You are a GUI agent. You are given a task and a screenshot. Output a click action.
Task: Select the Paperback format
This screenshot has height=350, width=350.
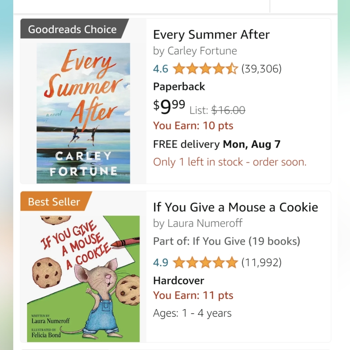(179, 86)
